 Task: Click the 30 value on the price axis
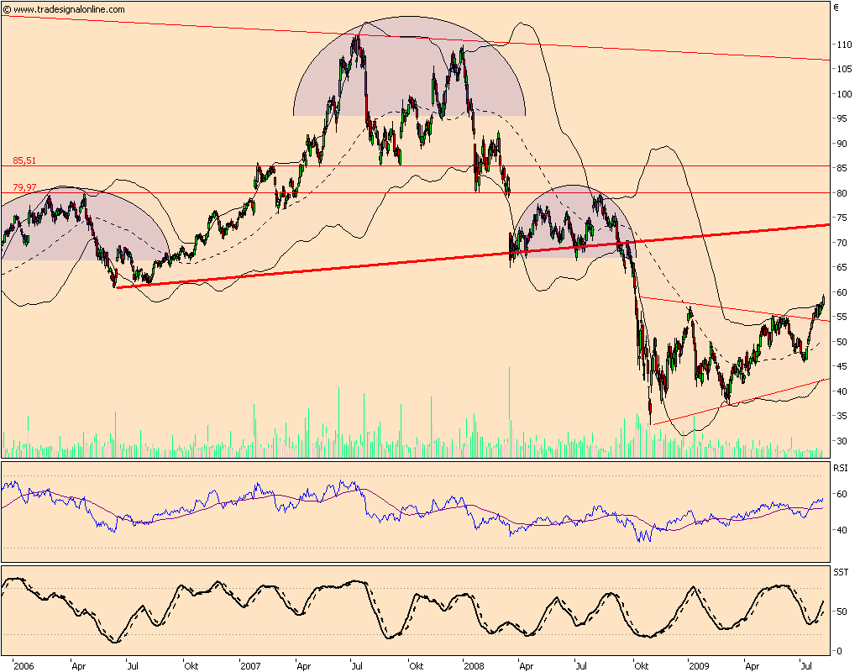pos(842,441)
